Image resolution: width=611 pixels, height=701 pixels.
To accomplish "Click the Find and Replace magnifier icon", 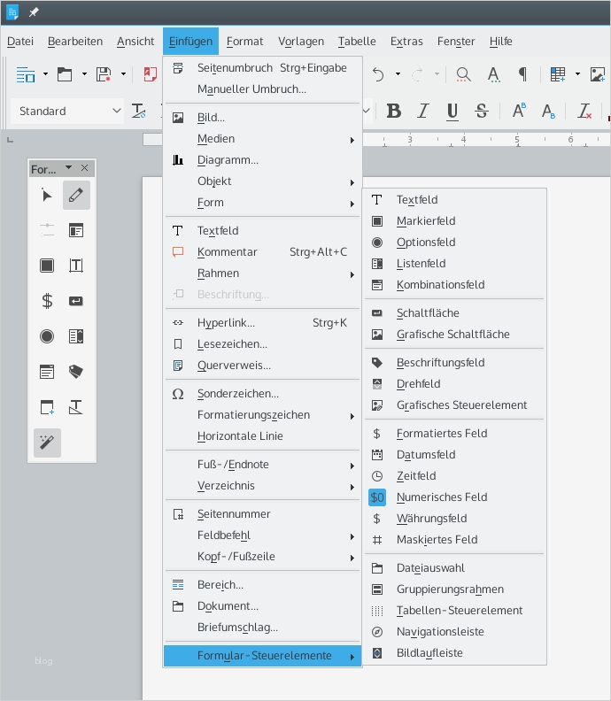I will tap(463, 74).
